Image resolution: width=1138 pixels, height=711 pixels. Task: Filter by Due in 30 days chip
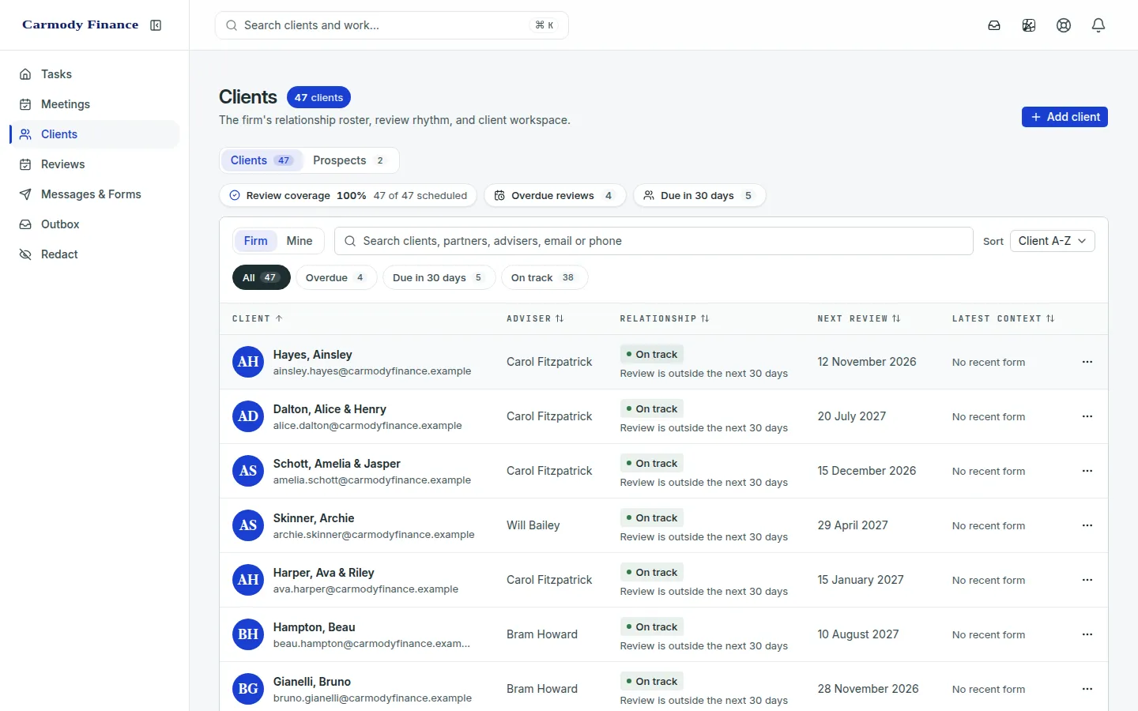(x=439, y=278)
